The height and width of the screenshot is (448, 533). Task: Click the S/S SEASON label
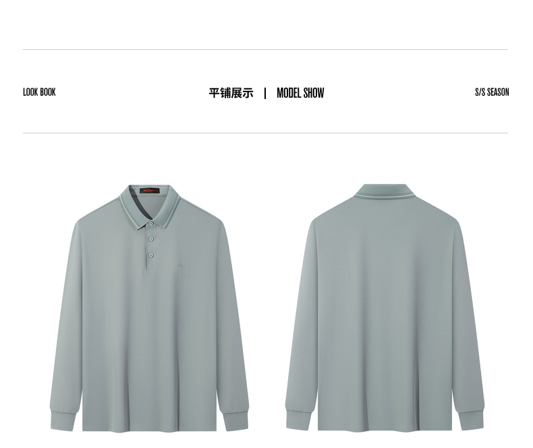[x=492, y=92]
